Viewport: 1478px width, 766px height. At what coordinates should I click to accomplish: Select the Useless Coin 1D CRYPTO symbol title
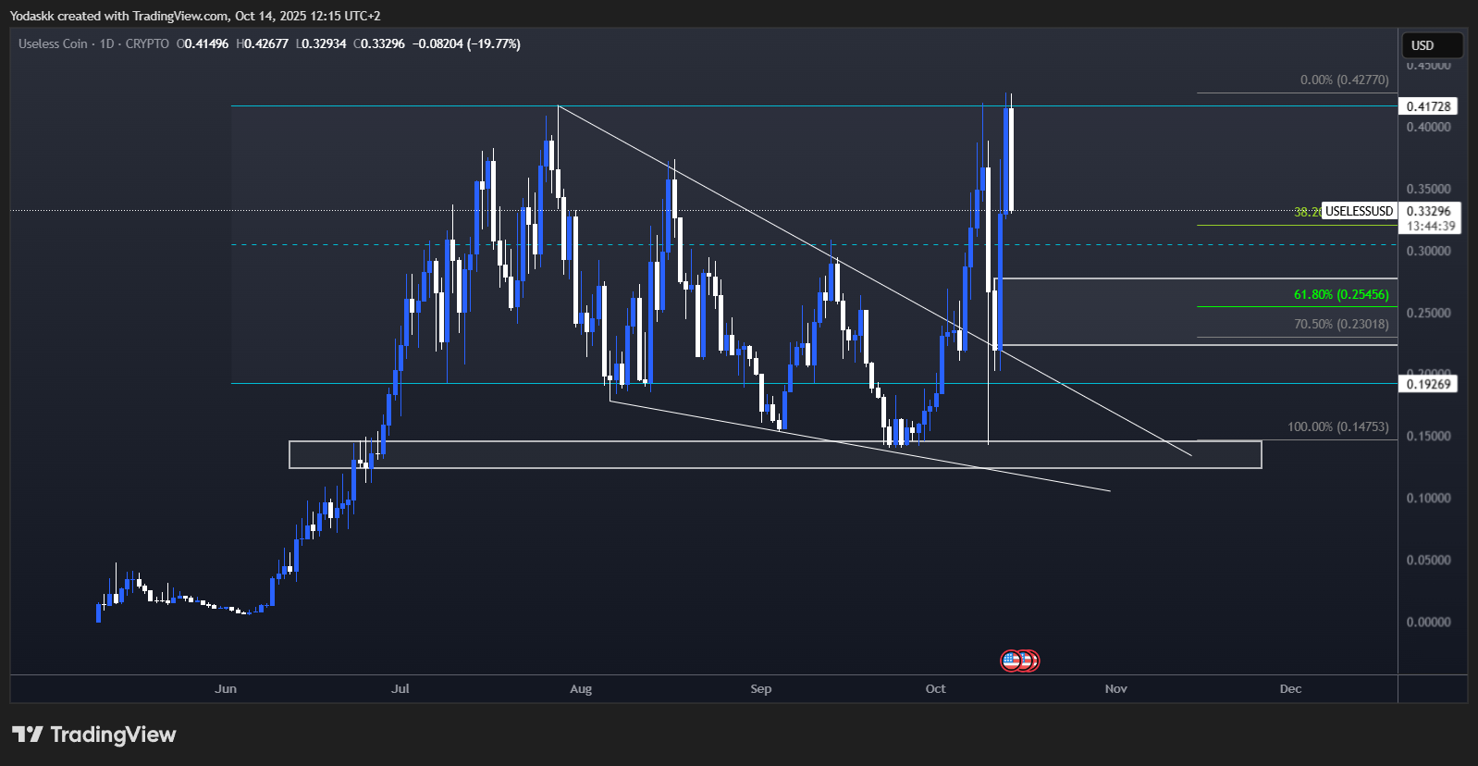tap(93, 43)
